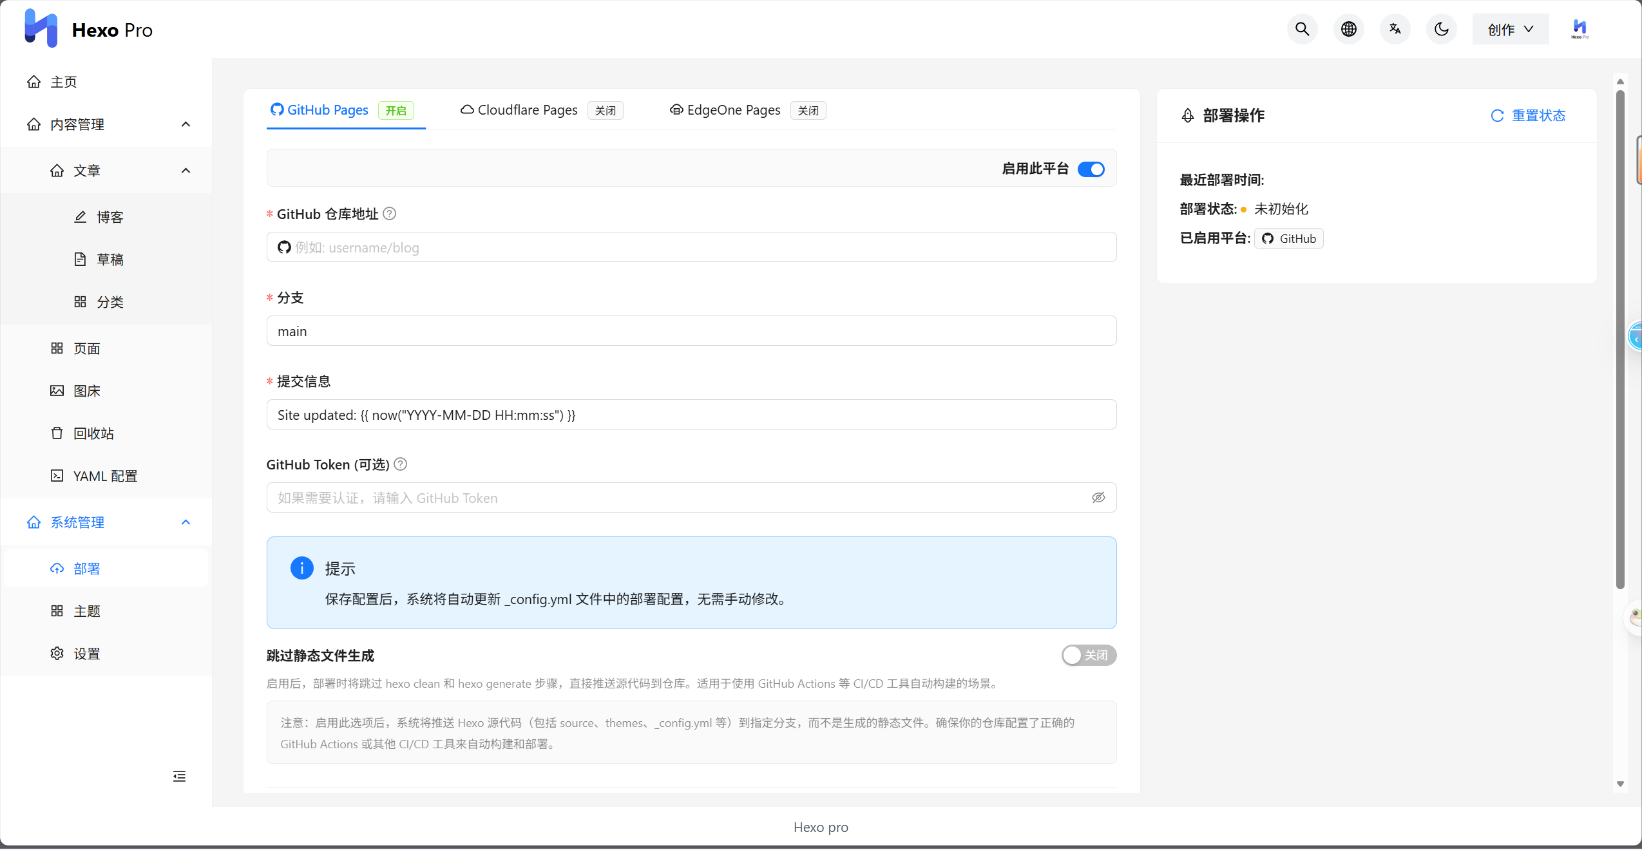The height and width of the screenshot is (850, 1642).
Task: Toggle dark mode with the moon icon
Action: coord(1441,30)
